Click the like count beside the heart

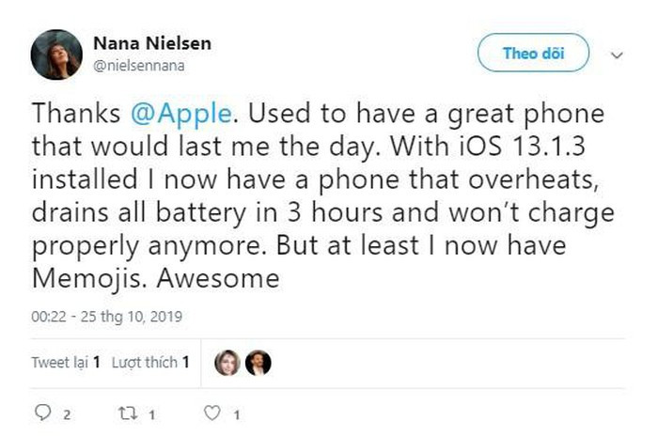pos(237,413)
